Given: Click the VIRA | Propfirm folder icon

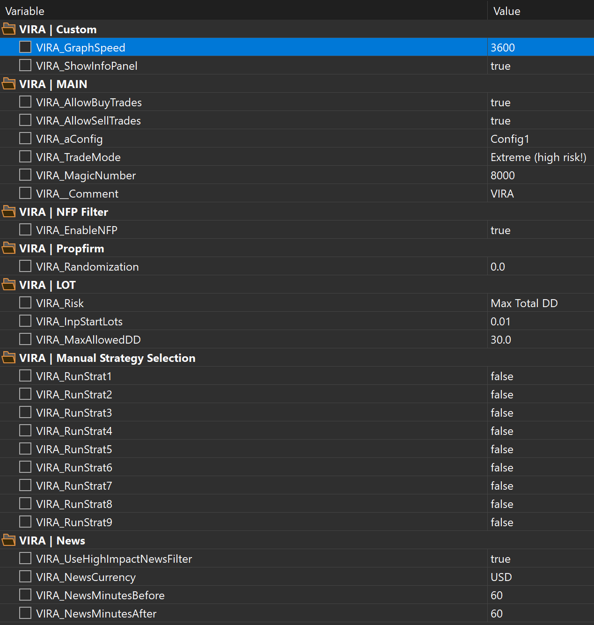Looking at the screenshot, I should point(8,248).
